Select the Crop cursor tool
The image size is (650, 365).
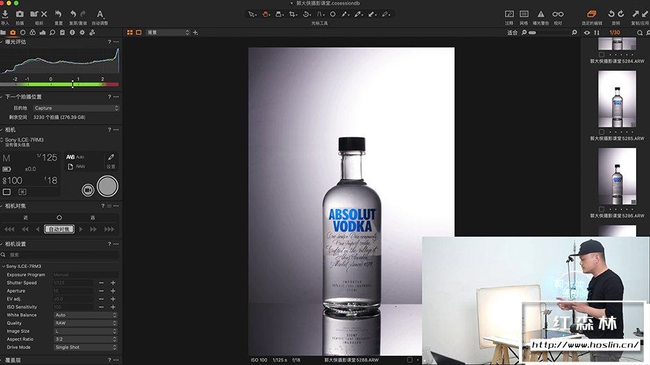(293, 14)
